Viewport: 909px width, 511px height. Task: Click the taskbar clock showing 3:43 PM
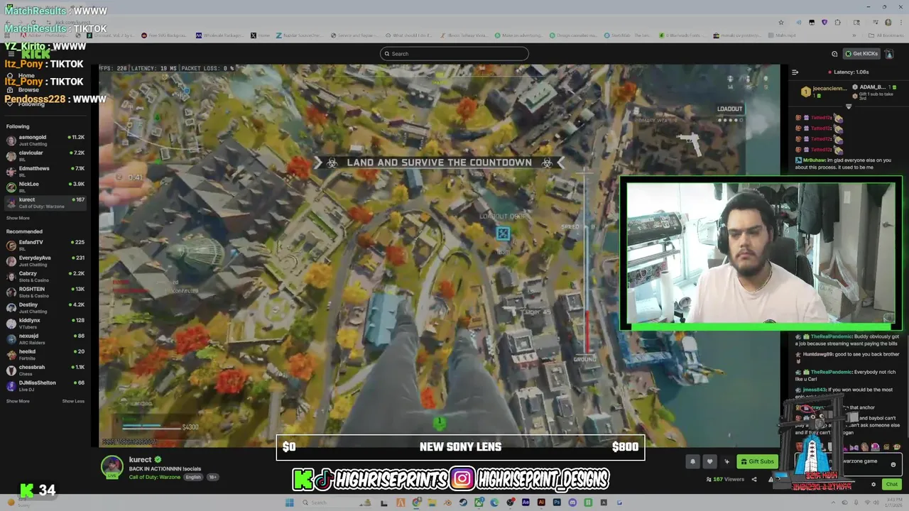point(893,502)
